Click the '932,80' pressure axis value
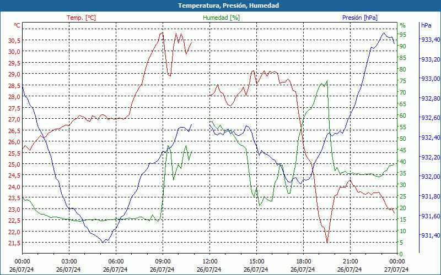The width and height of the screenshot is (441, 275). [431, 98]
